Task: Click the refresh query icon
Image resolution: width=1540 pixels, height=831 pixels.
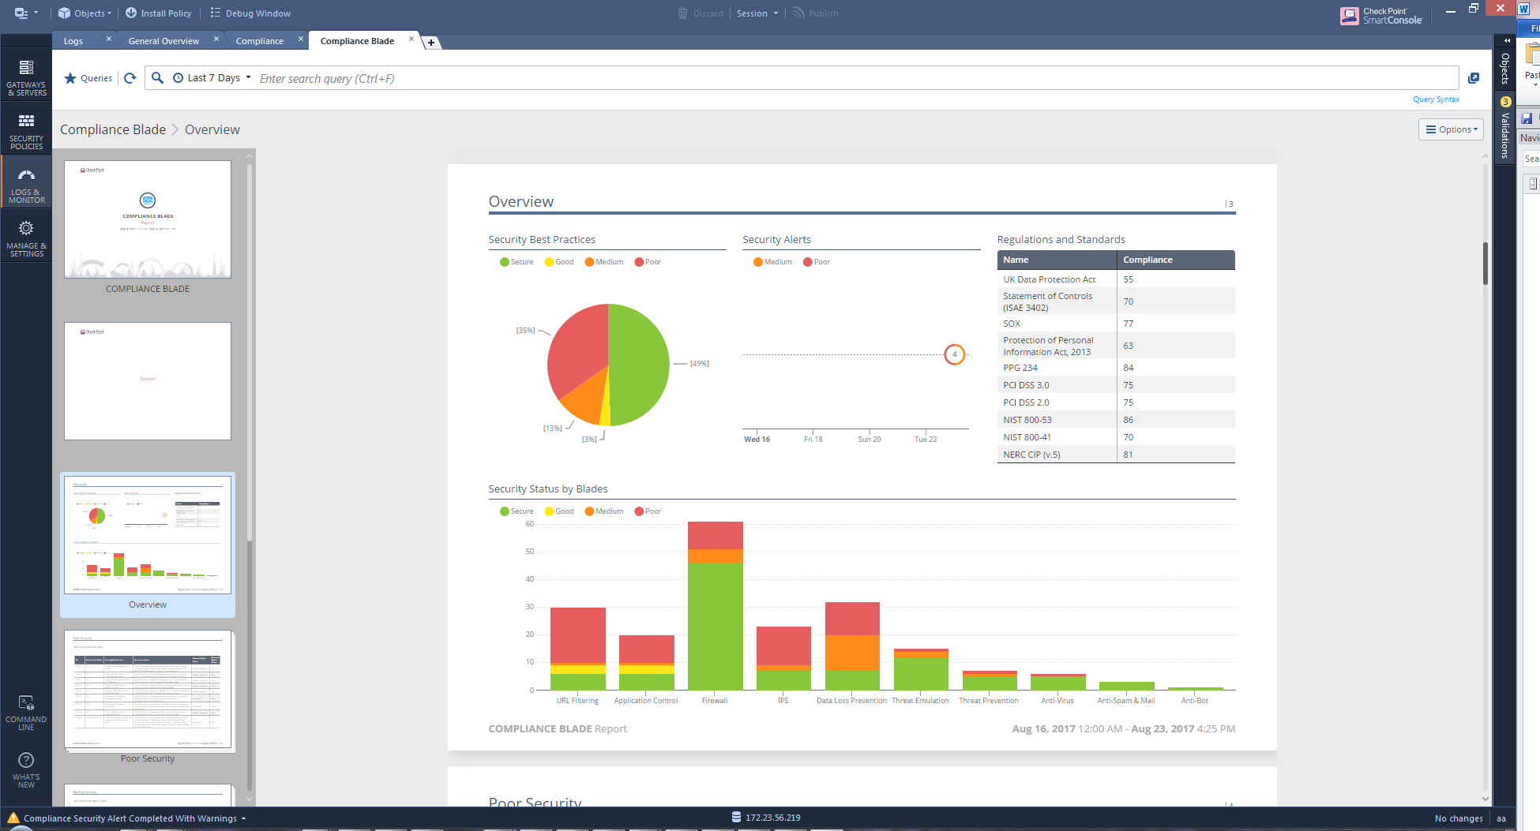Action: point(130,78)
